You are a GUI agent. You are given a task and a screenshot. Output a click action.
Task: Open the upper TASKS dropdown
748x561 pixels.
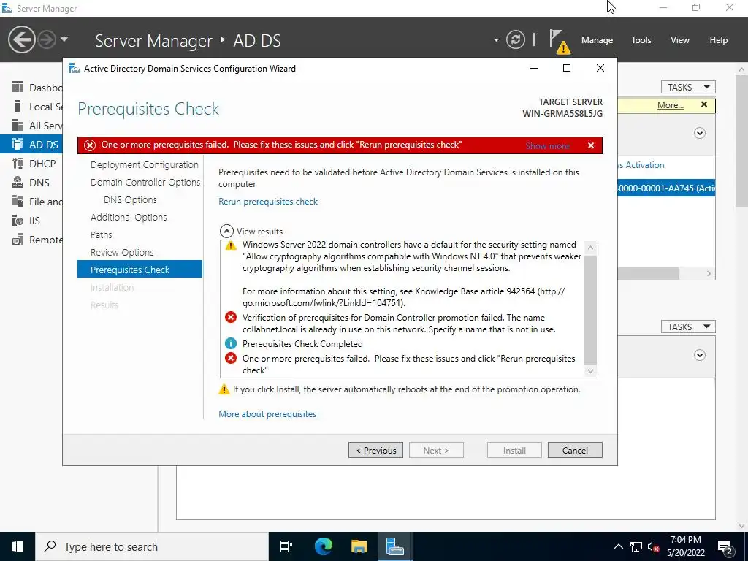pyautogui.click(x=687, y=87)
